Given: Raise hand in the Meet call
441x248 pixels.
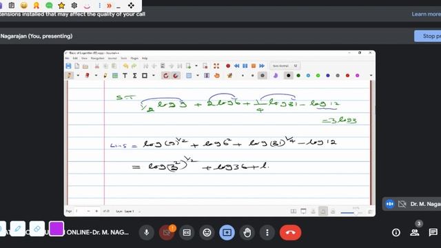Looking at the screenshot, I should coord(247,233).
